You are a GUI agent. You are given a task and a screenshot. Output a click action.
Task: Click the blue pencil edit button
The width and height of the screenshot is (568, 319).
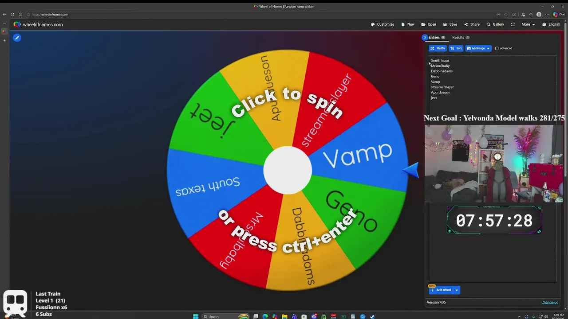coord(17,38)
